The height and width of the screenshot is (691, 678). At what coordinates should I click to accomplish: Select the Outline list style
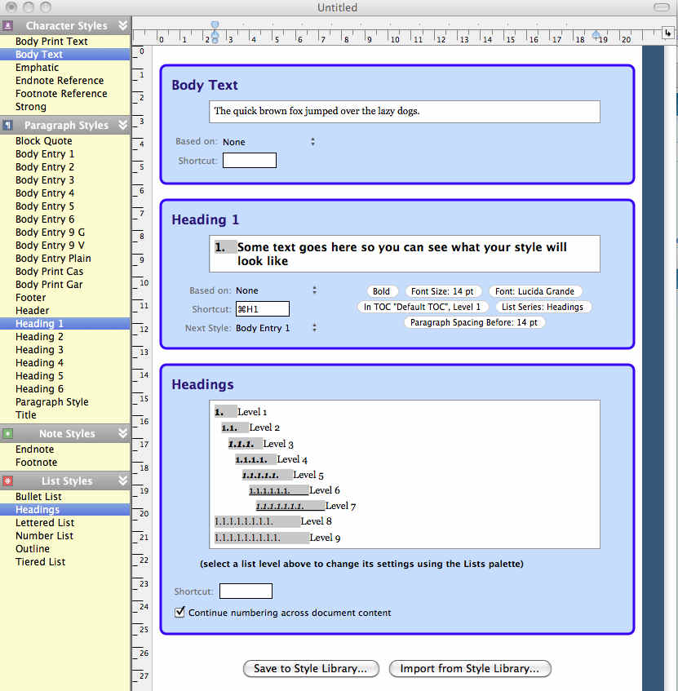coord(33,548)
